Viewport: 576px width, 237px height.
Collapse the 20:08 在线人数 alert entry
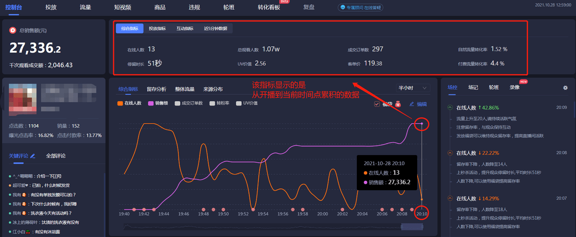coord(450,153)
